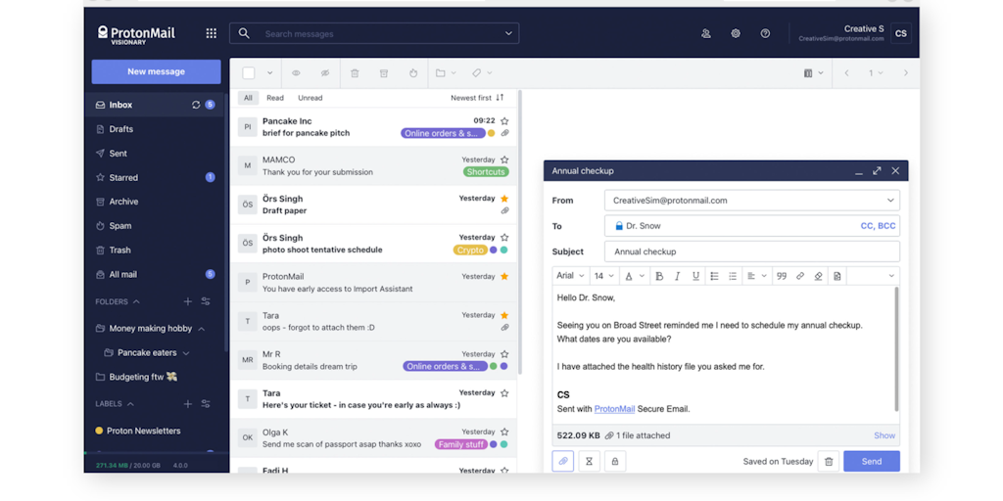Image resolution: width=1003 pixels, height=501 pixels.
Task: Open the contacts icon in header
Action: 706,34
